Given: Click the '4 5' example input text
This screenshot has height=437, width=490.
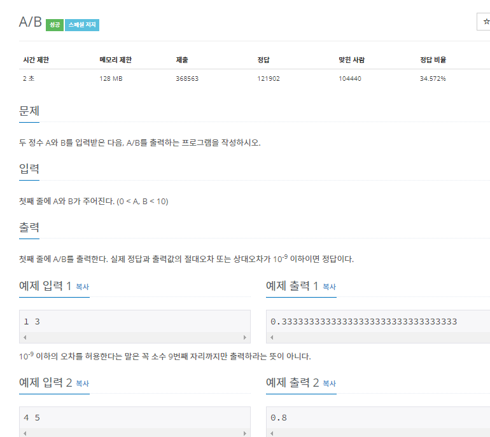Looking at the screenshot, I should pos(32,418).
